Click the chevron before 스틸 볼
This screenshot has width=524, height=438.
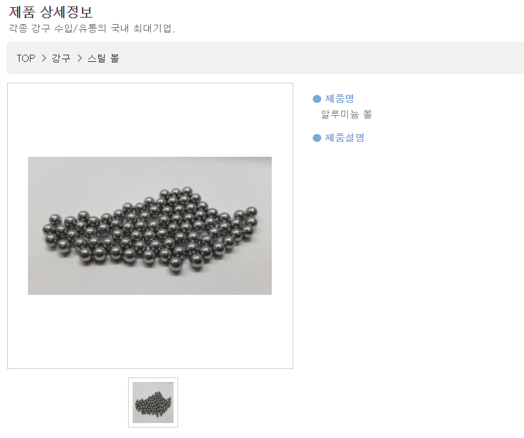pos(79,58)
